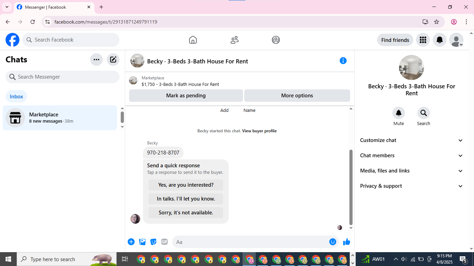The image size is (474, 266).
Task: Click the $1,750 listing title text
Action: (x=180, y=84)
